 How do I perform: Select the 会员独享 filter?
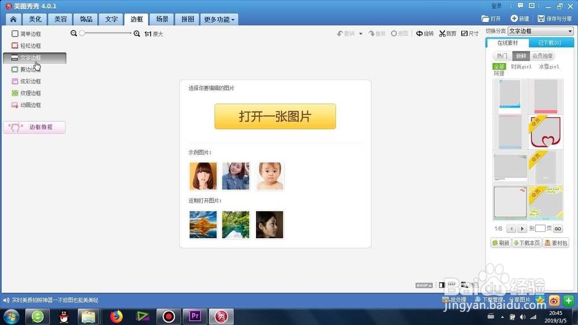coord(542,56)
